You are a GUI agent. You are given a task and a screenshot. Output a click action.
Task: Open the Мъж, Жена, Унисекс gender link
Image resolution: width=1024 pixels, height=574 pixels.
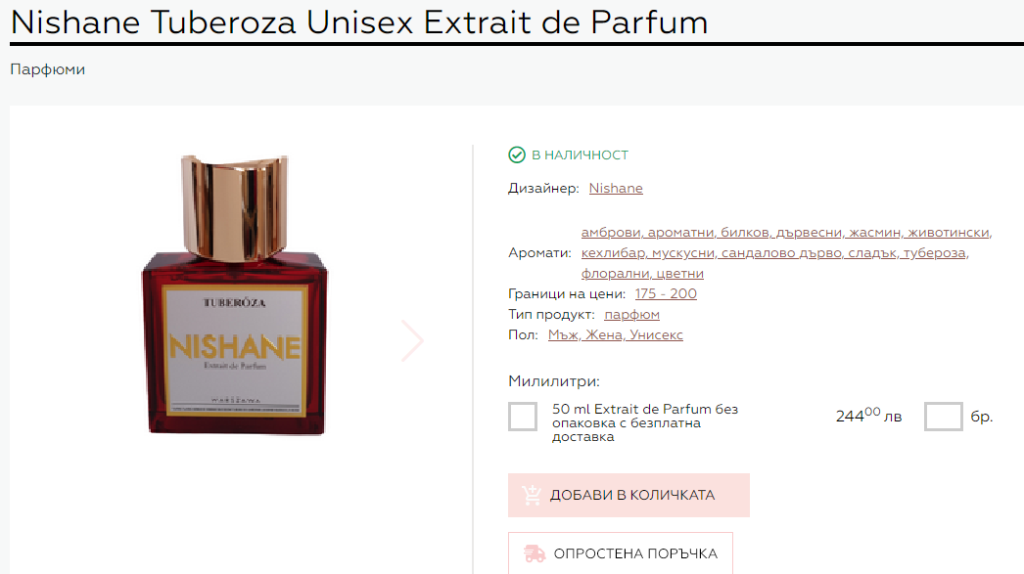(x=615, y=334)
